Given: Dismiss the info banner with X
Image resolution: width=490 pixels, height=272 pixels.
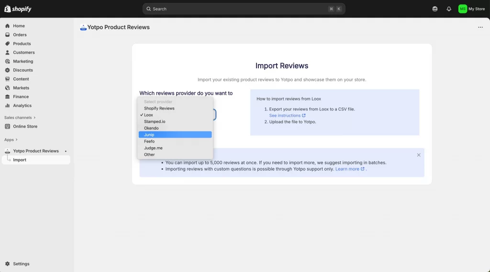Looking at the screenshot, I should [x=419, y=155].
